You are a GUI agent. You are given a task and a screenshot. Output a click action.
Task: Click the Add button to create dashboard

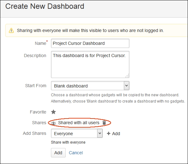(x=58, y=153)
